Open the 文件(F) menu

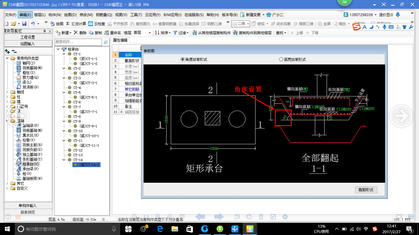(x=10, y=15)
